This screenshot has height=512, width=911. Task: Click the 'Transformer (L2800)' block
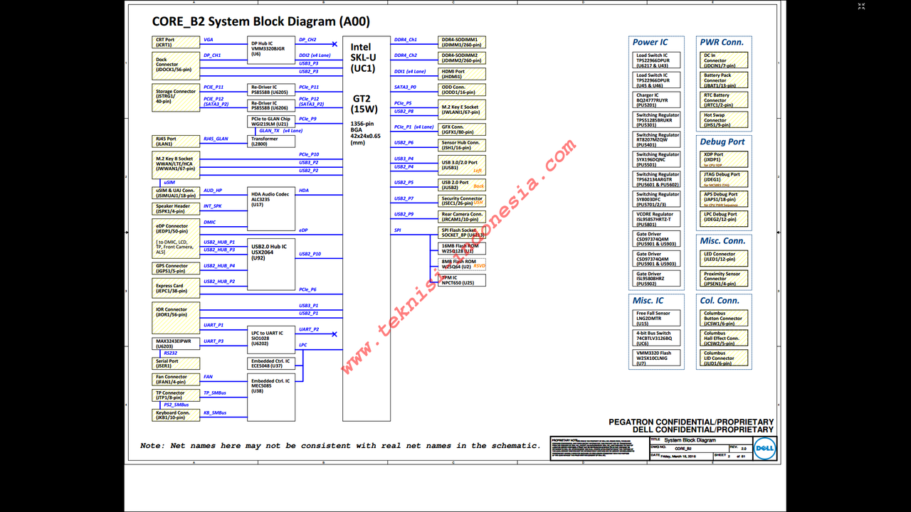click(x=271, y=142)
